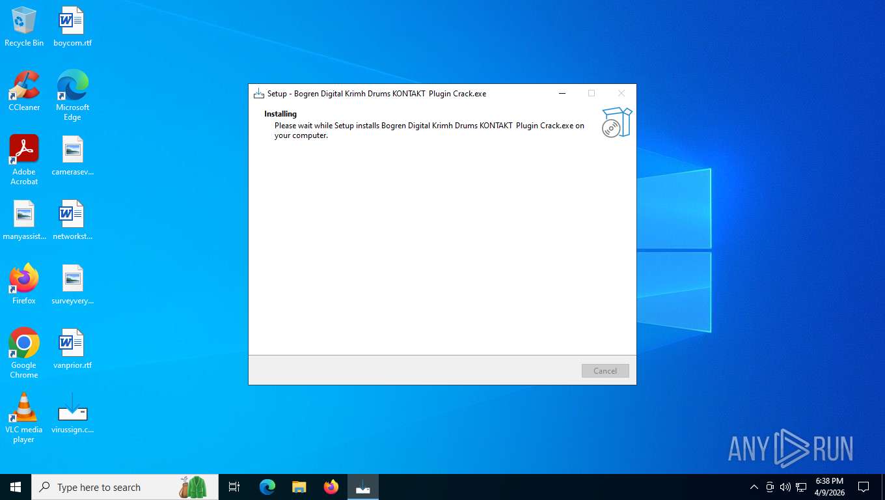Open Firefox from the taskbar
Image resolution: width=885 pixels, height=500 pixels.
pos(331,487)
